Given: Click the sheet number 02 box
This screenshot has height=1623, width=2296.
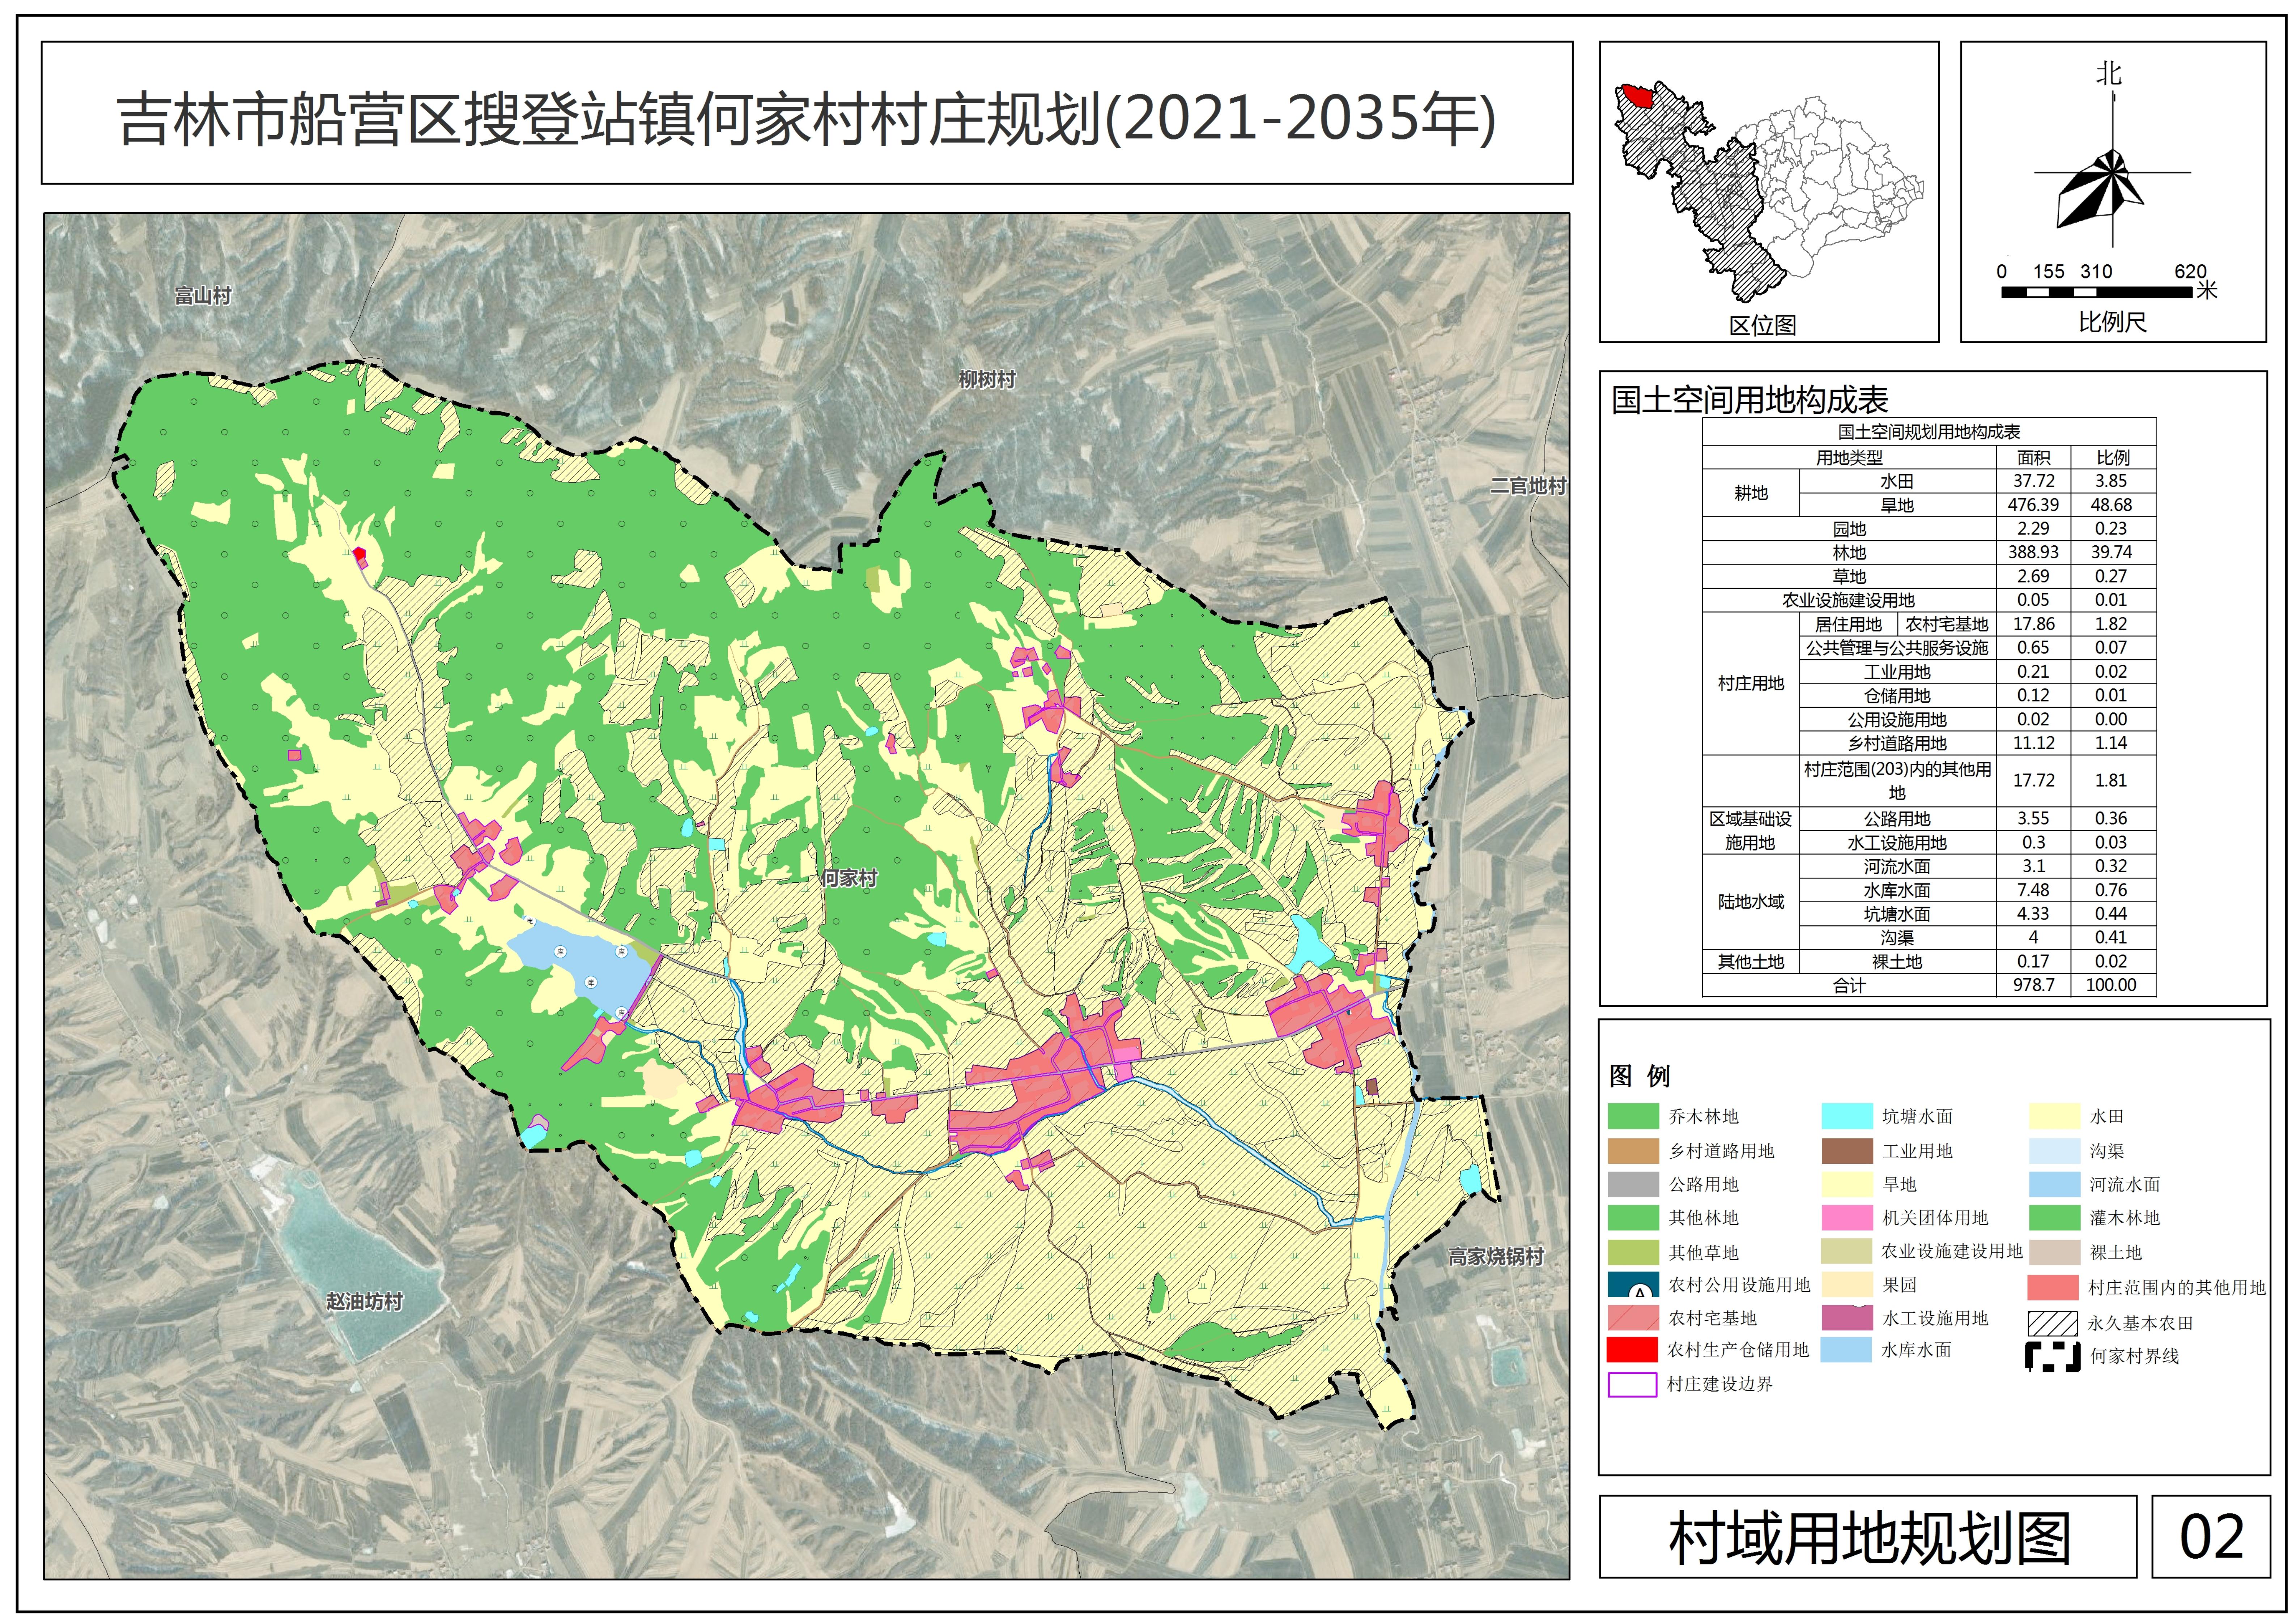Looking at the screenshot, I should point(2211,1537).
